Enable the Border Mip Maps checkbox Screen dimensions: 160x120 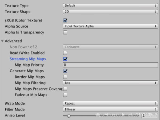tap(65, 77)
